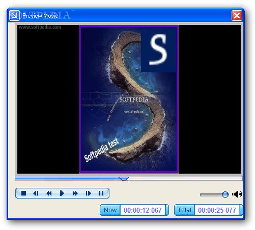Close the Preview Movie window

(237, 16)
